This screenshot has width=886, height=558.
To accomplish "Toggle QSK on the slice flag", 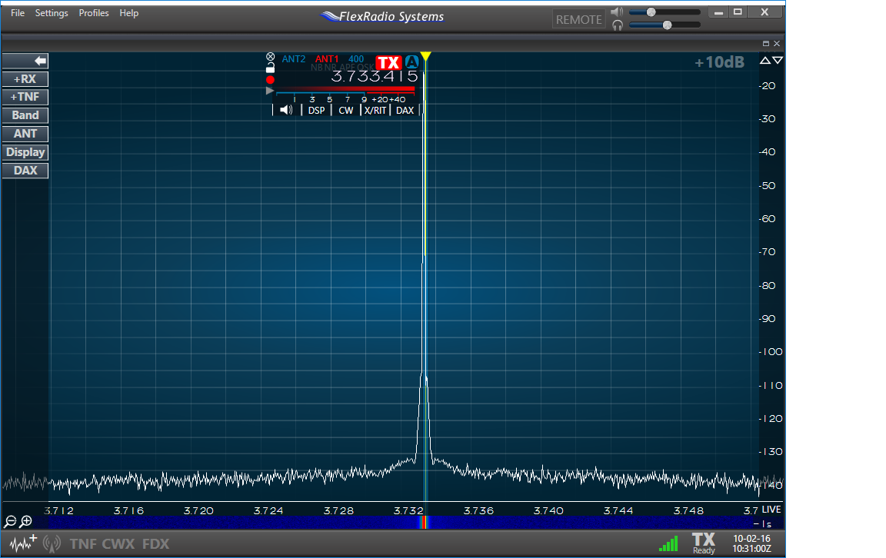I will pyautogui.click(x=365, y=68).
